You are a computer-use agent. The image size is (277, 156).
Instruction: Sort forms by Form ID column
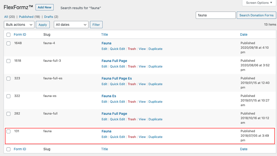(20, 34)
